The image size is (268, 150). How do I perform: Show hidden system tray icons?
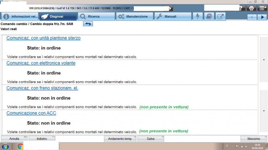233,146
